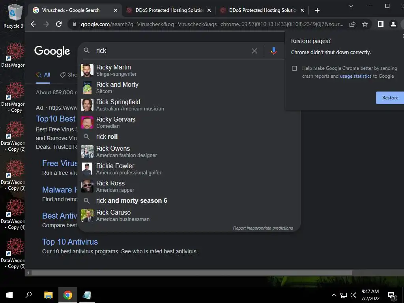Pick the Rick Owens suggestion
The height and width of the screenshot is (303, 404).
pos(189,151)
